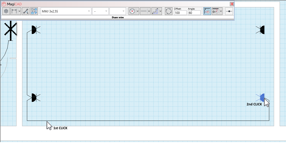This screenshot has height=152, width=286.
Task: Open the empty dropdown before circled cross
Action: click(118, 11)
